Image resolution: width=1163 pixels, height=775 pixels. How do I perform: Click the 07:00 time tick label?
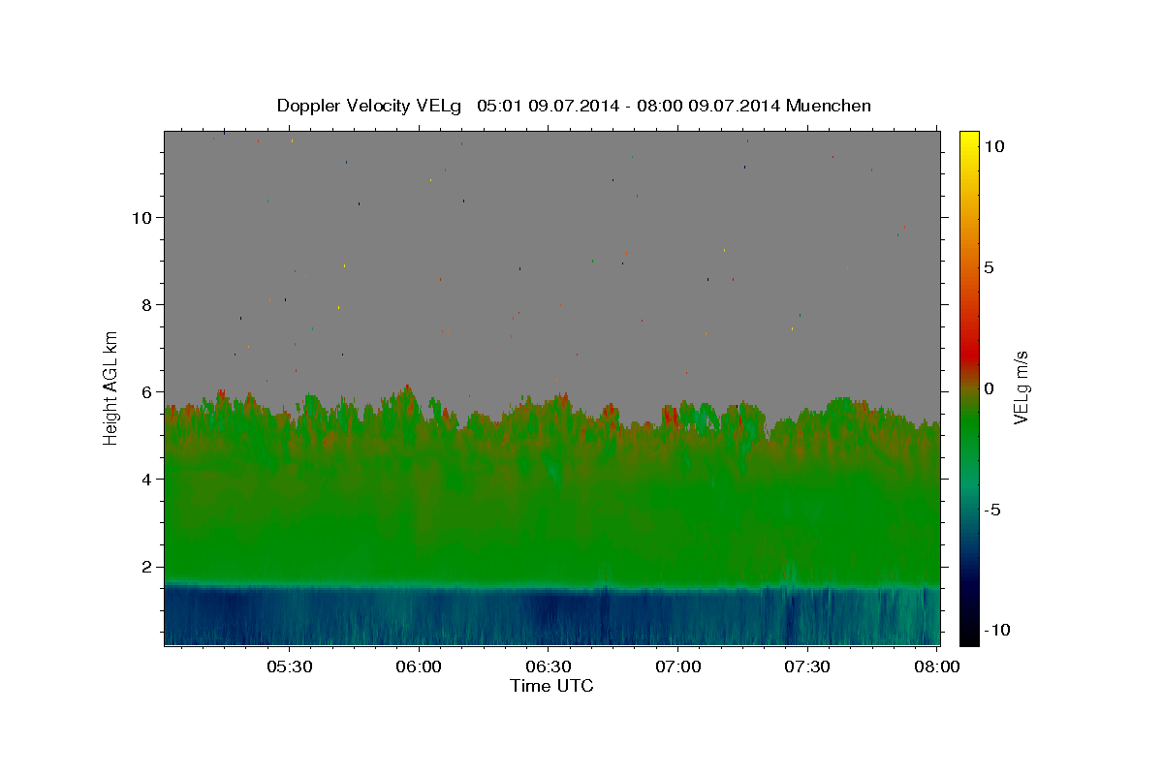pyautogui.click(x=678, y=666)
